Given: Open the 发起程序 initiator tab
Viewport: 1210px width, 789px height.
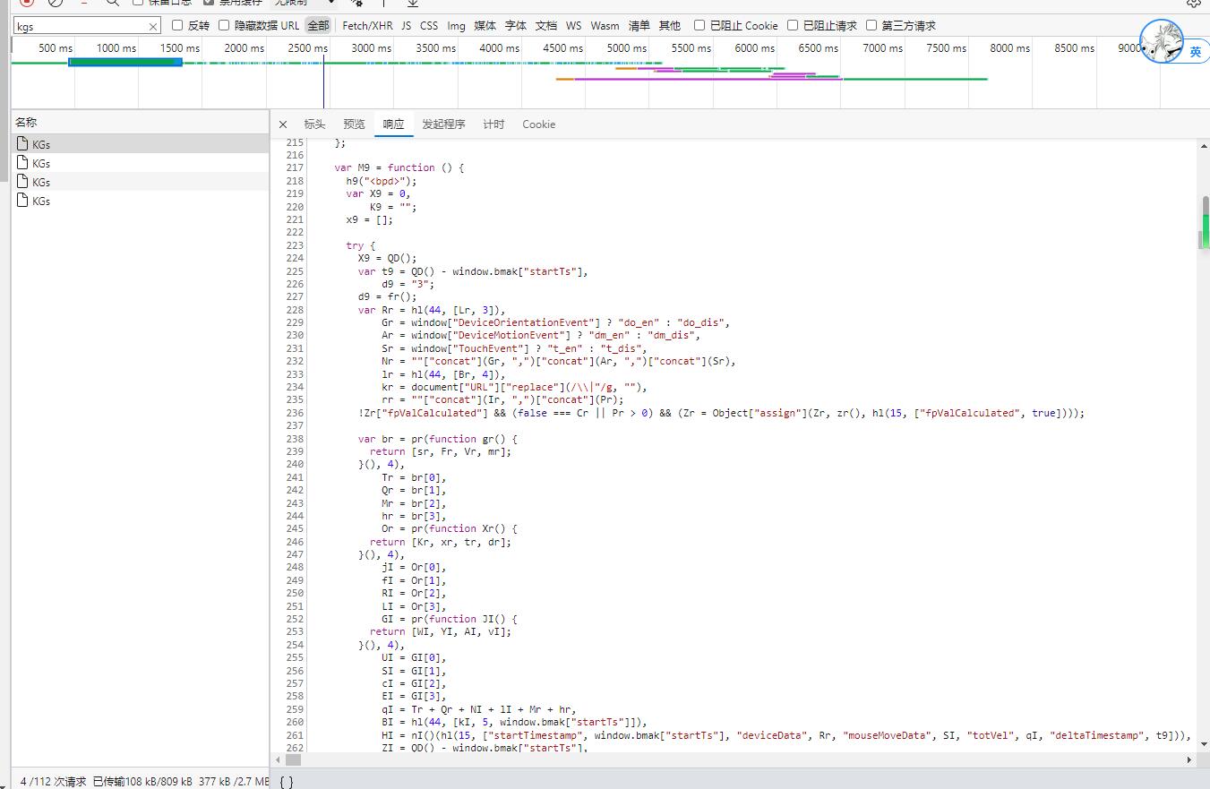Looking at the screenshot, I should 443,124.
